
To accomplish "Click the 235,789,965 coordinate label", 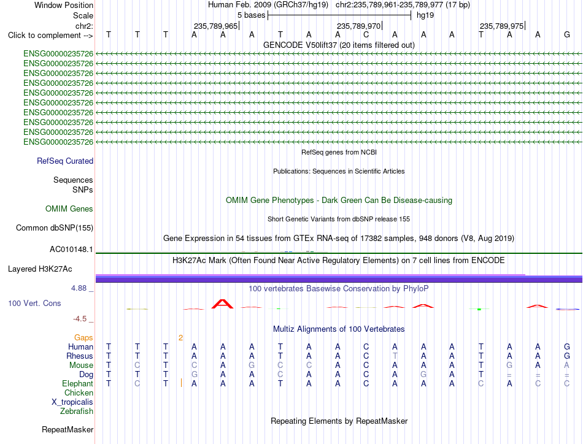I will (x=215, y=26).
